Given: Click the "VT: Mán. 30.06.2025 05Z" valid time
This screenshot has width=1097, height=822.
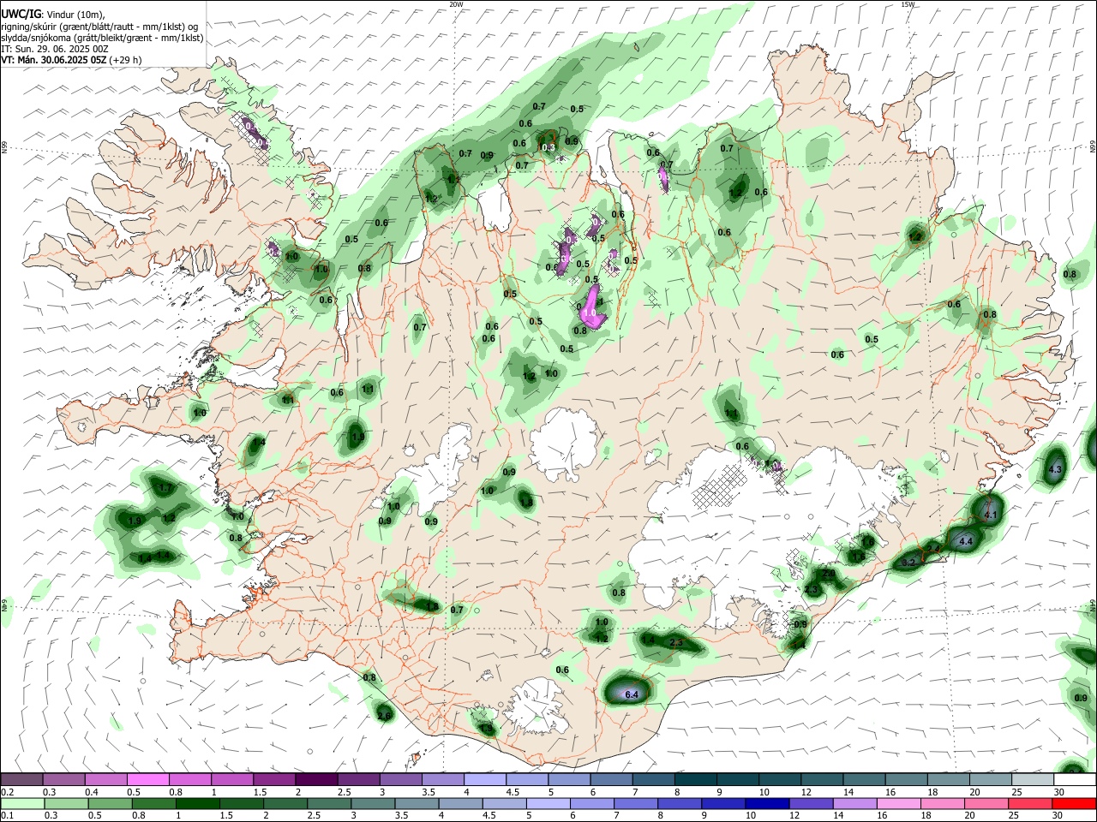Looking at the screenshot, I should (54, 60).
